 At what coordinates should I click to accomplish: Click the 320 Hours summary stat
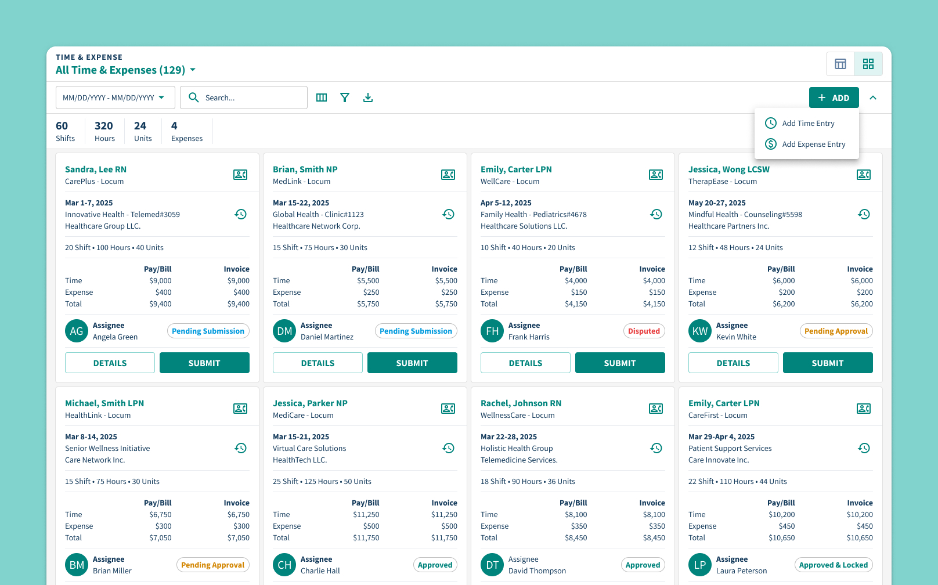point(104,131)
